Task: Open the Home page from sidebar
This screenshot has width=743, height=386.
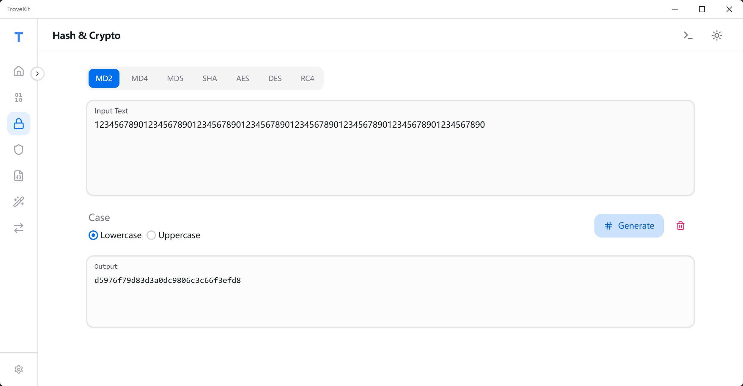Action: pyautogui.click(x=18, y=71)
